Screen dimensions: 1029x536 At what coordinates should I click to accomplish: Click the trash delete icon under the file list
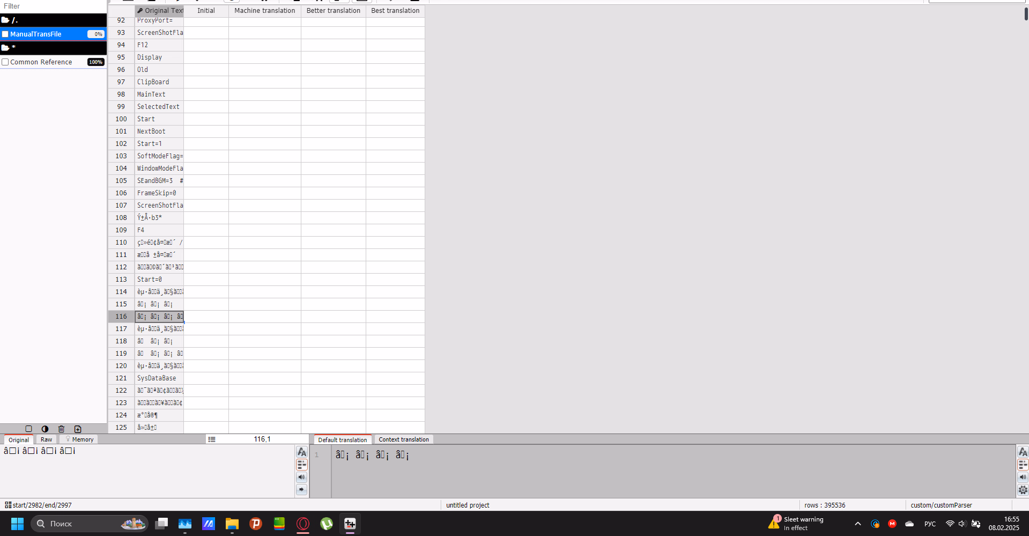(x=61, y=429)
